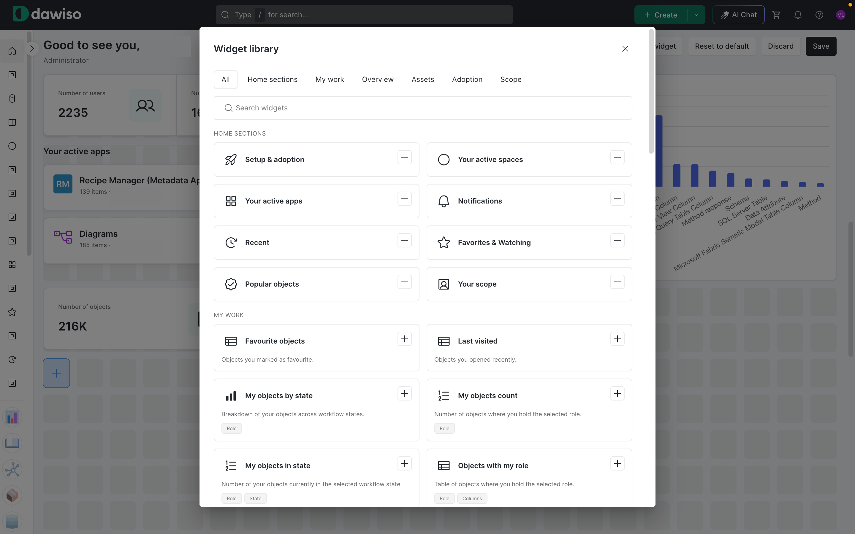Expand the sidebar with the chevron

(x=32, y=49)
